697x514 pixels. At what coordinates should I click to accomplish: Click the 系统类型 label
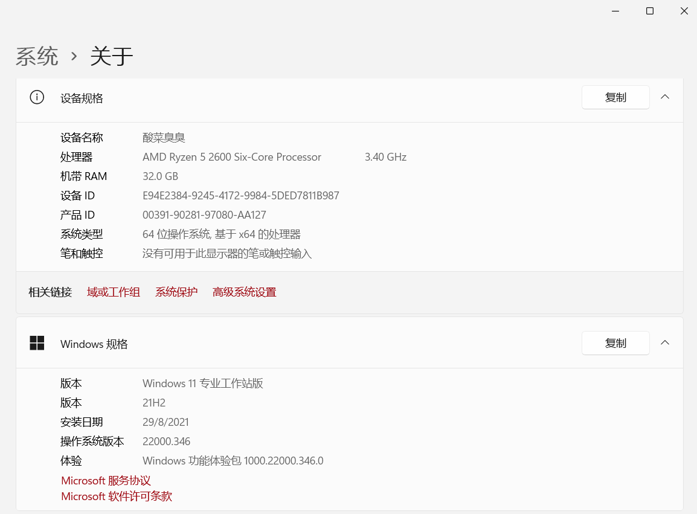(x=82, y=234)
